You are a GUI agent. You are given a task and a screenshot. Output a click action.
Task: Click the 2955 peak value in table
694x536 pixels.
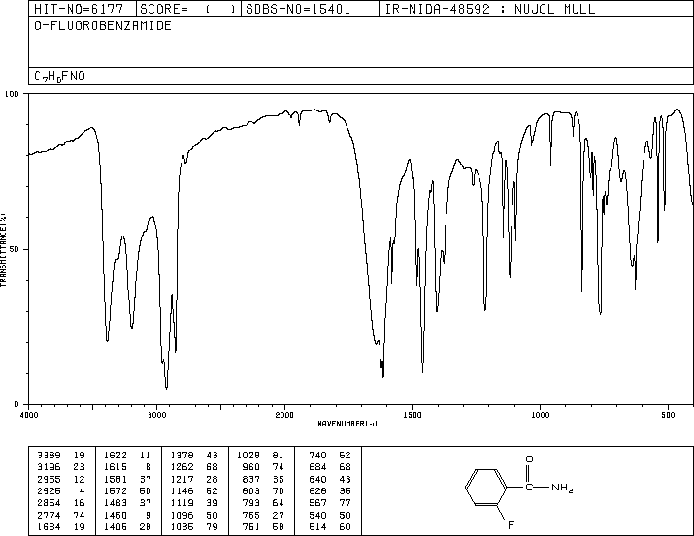click(49, 479)
